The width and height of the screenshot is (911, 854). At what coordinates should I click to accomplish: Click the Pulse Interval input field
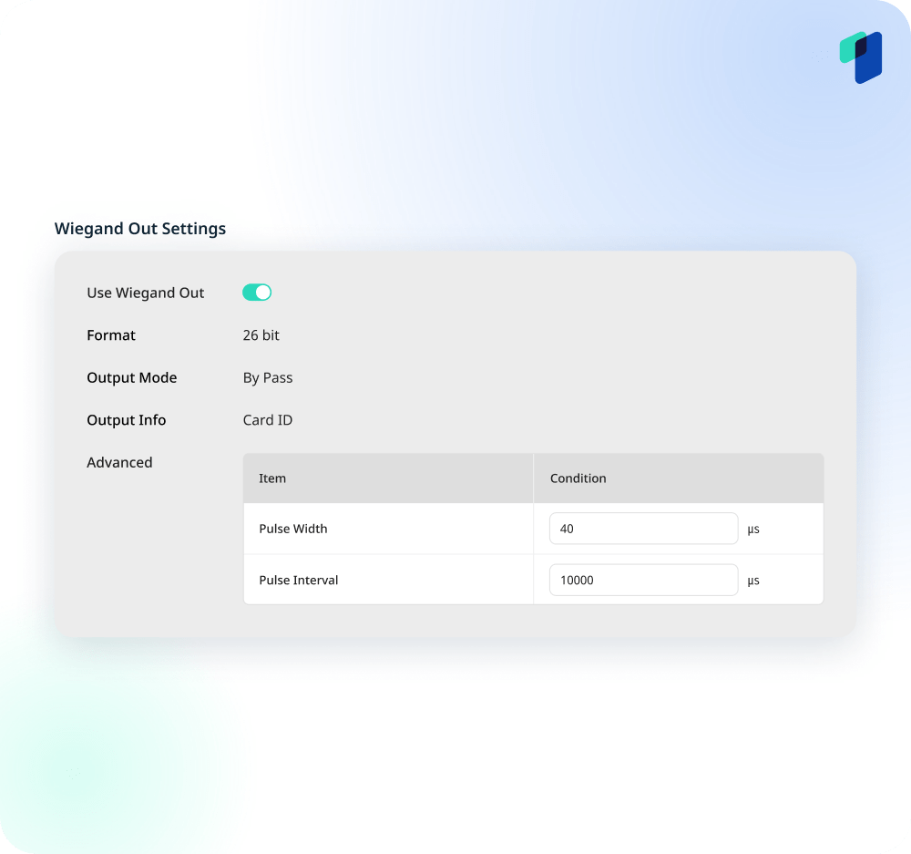[643, 580]
